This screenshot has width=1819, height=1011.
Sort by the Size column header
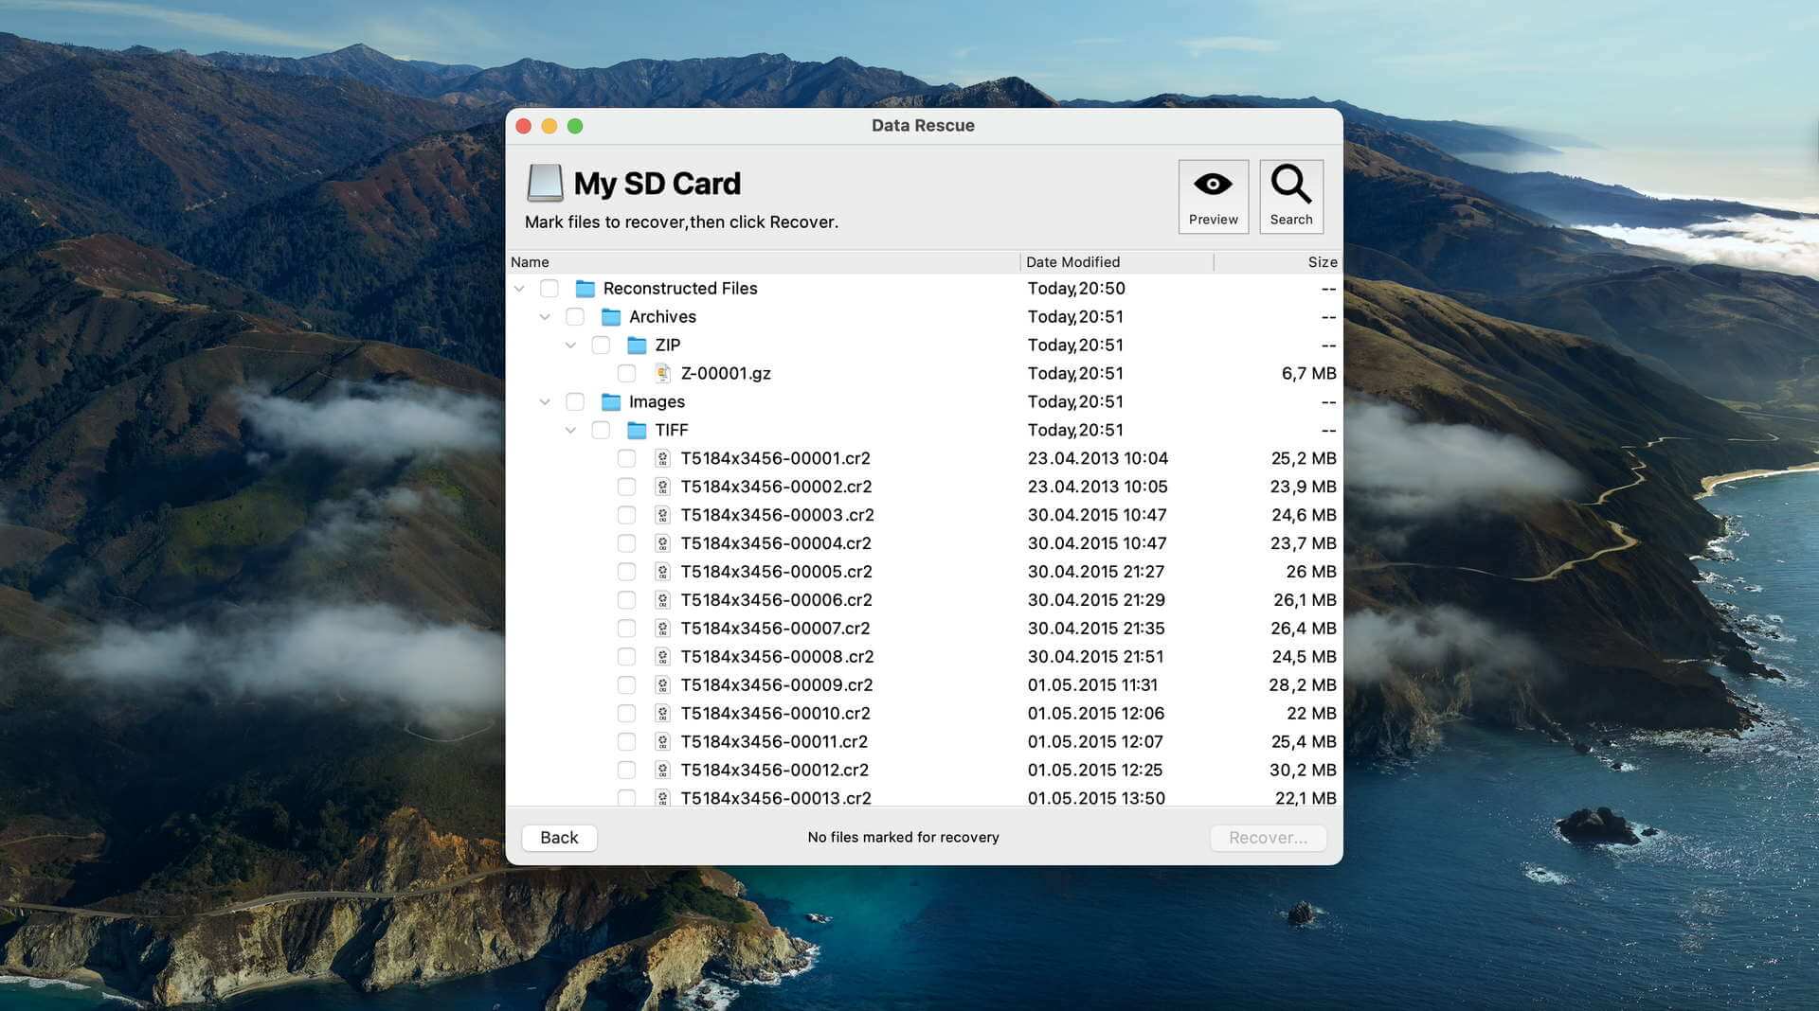coord(1276,262)
